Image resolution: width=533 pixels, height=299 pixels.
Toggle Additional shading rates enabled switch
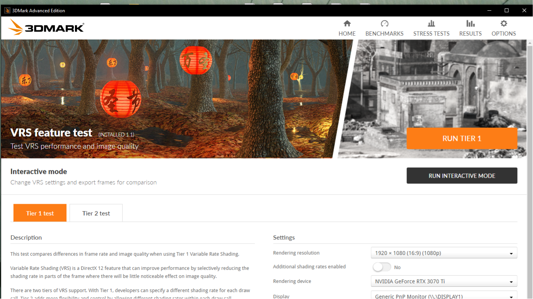pos(381,267)
